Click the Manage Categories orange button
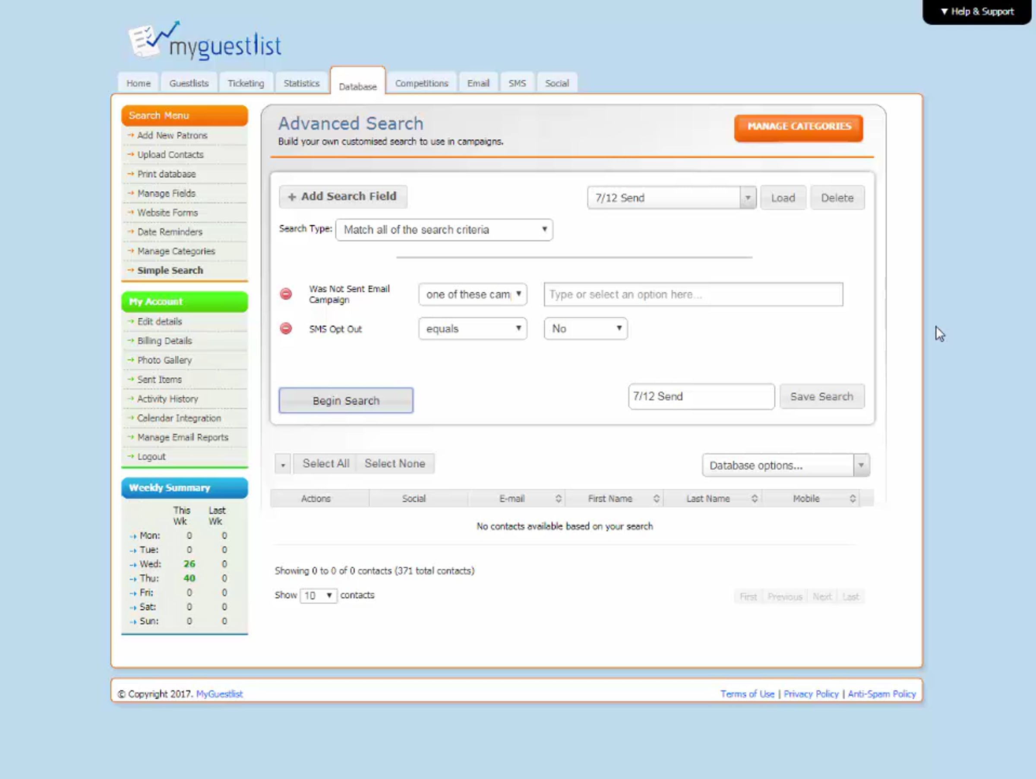Image resolution: width=1036 pixels, height=779 pixels. (799, 127)
